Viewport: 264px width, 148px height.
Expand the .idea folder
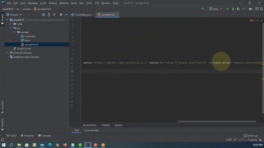(x=11, y=24)
